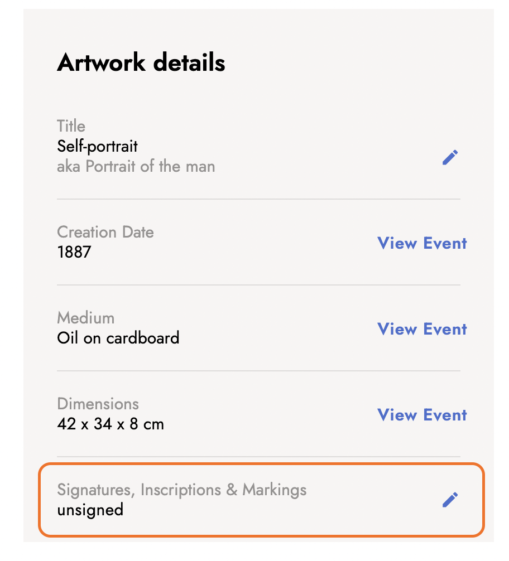Open View Event for Dimensions

click(422, 415)
